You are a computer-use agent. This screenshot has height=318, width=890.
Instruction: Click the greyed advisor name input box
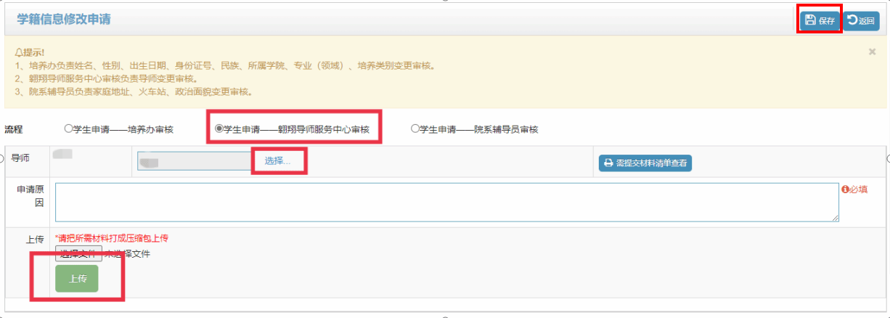[x=195, y=160]
